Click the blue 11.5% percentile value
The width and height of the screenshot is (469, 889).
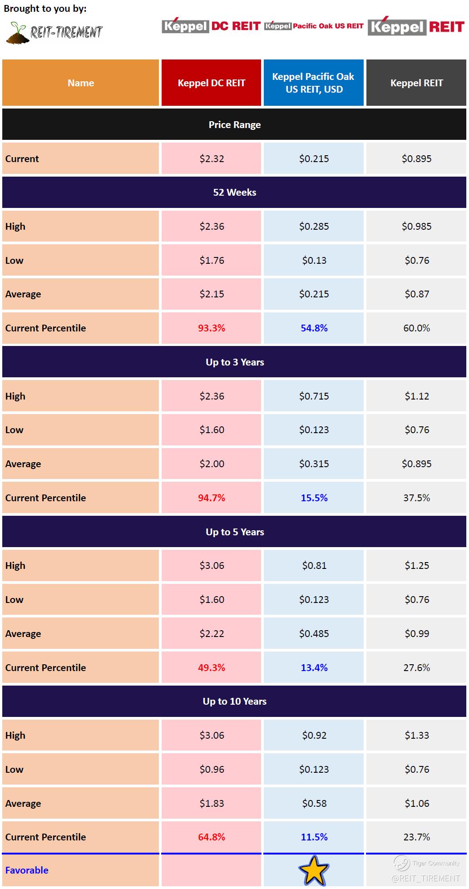pyautogui.click(x=314, y=837)
